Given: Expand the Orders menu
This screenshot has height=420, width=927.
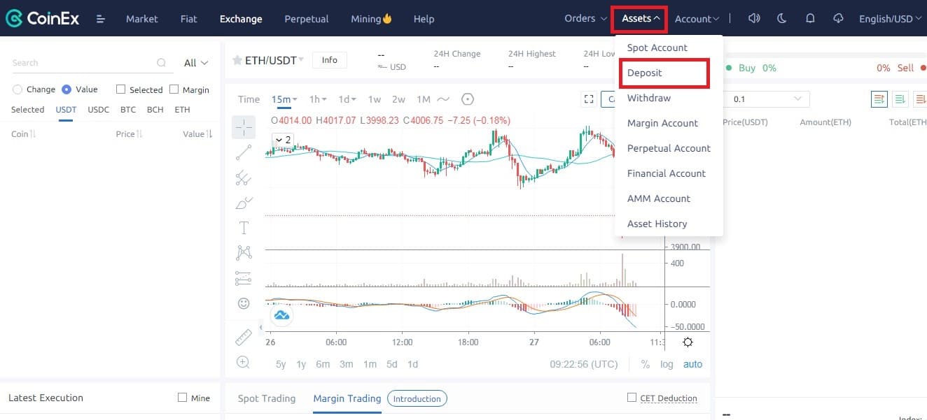Looking at the screenshot, I should [585, 19].
